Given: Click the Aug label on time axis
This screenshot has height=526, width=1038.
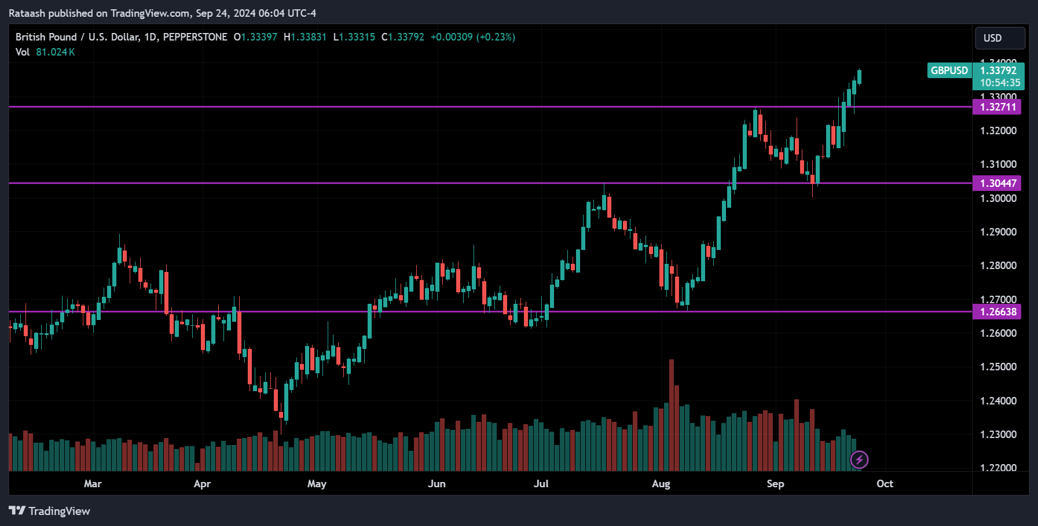Looking at the screenshot, I should point(661,484).
